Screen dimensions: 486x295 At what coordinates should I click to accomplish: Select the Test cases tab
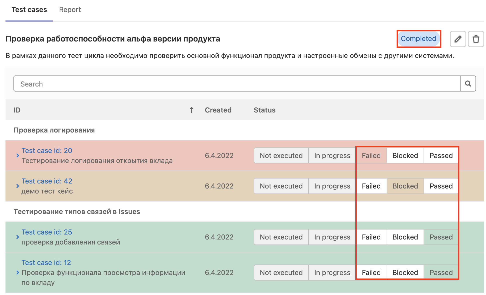pyautogui.click(x=29, y=9)
